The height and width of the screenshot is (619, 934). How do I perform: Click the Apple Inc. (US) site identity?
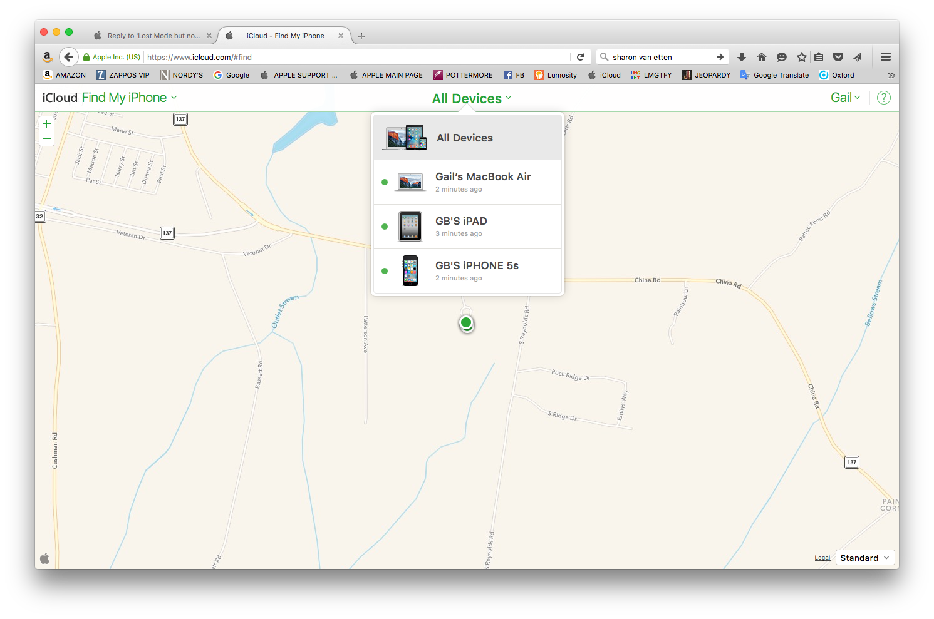click(112, 57)
